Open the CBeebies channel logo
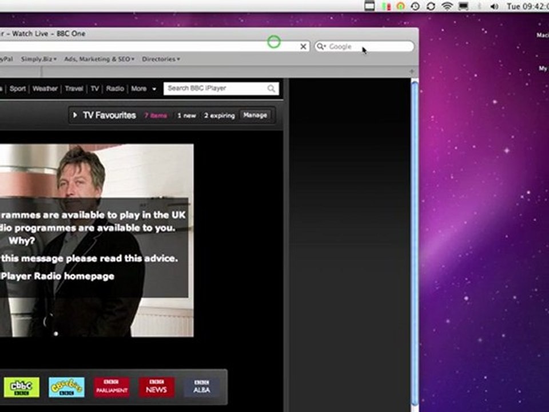549x412 pixels. point(66,387)
